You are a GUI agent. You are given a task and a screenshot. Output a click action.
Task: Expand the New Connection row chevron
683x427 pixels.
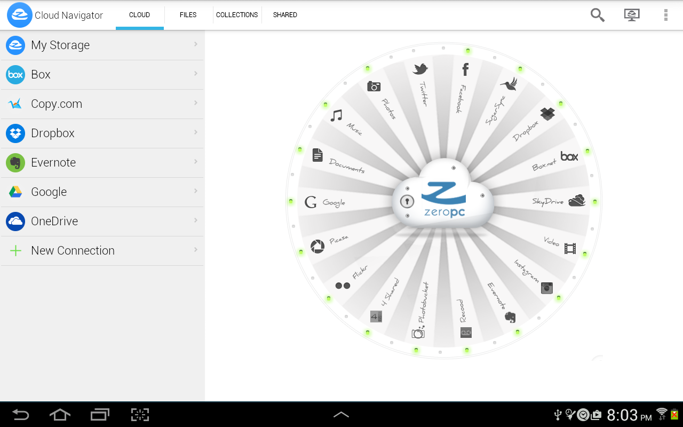pyautogui.click(x=196, y=249)
